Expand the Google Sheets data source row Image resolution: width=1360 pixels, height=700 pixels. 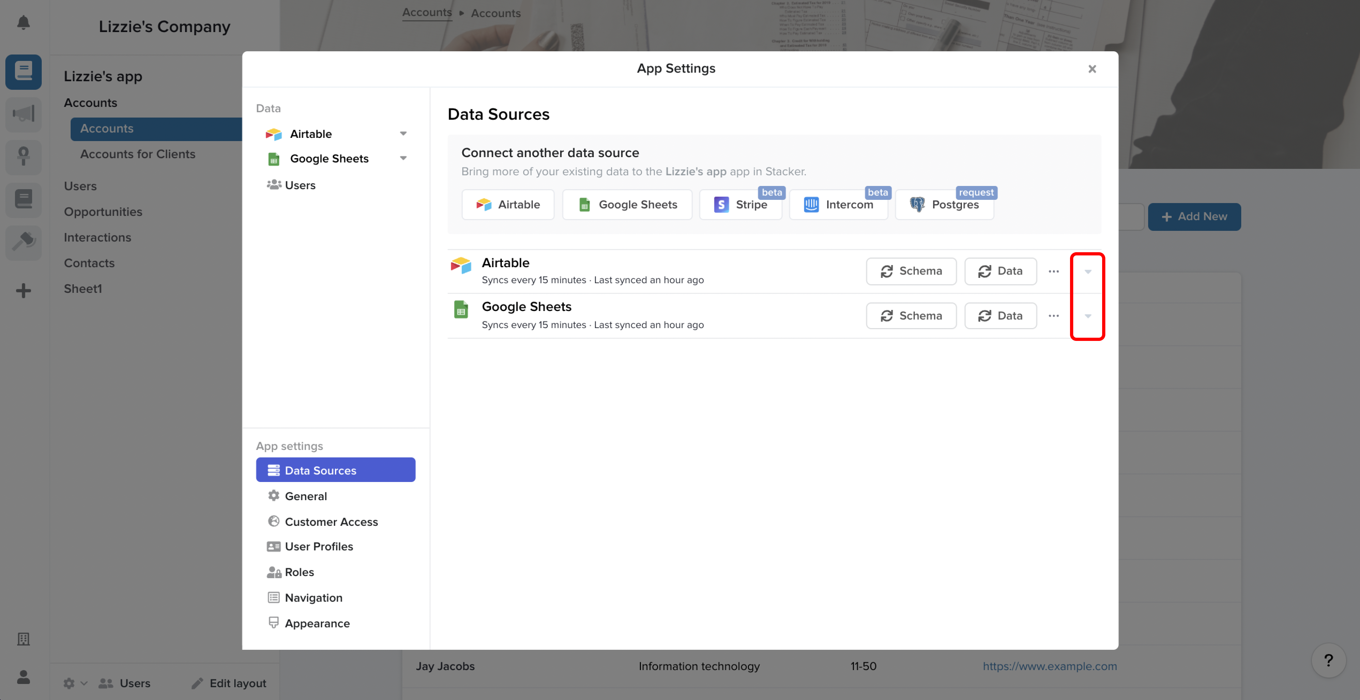point(1088,316)
